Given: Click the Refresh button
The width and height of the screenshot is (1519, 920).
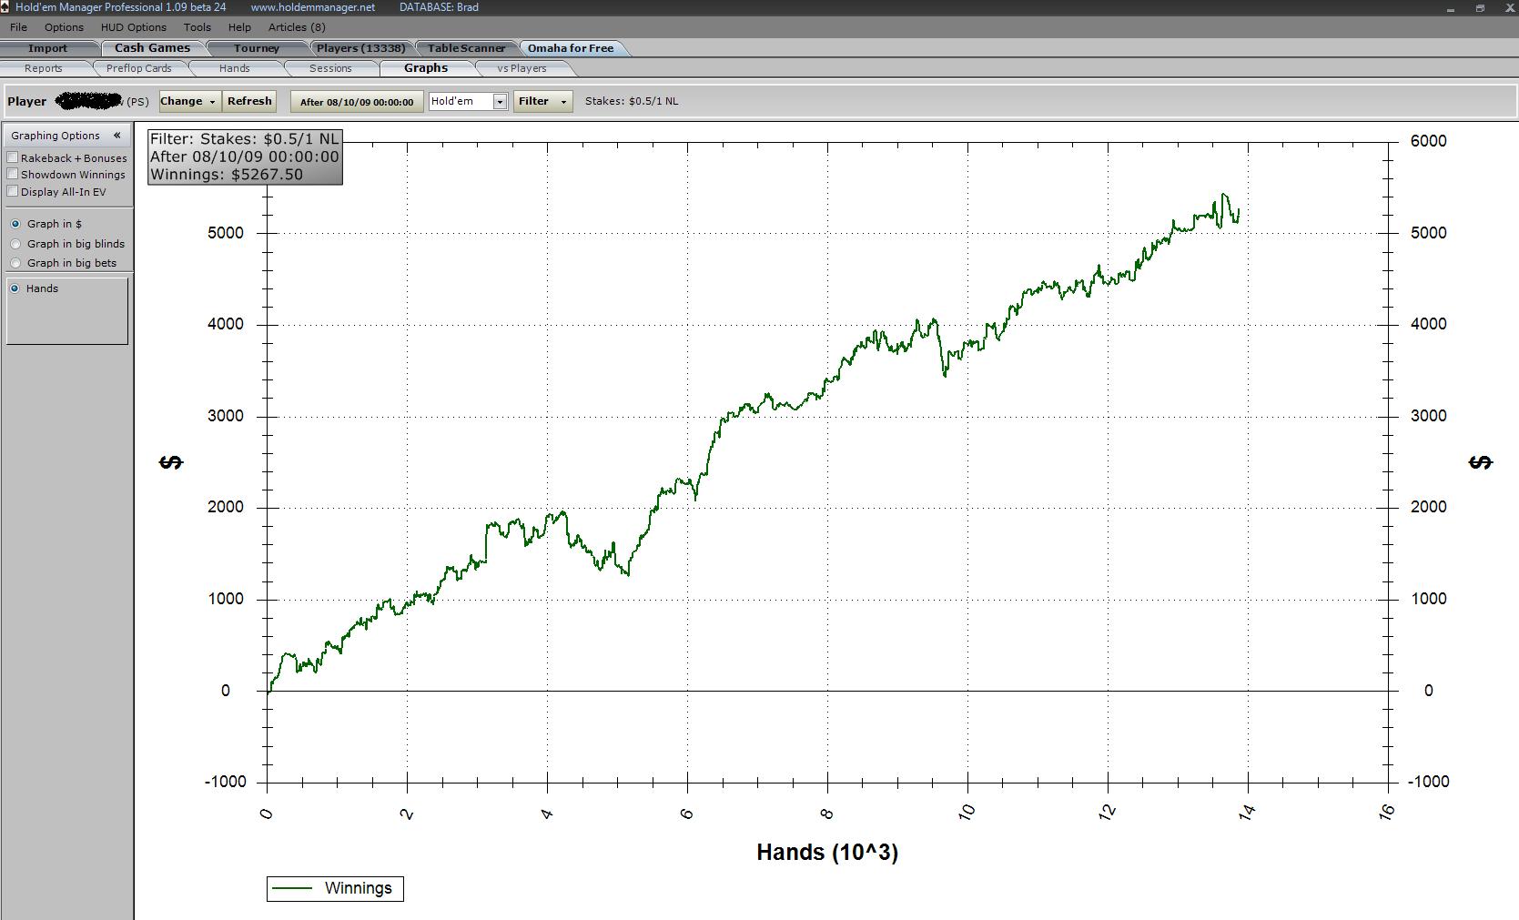Looking at the screenshot, I should pos(249,101).
